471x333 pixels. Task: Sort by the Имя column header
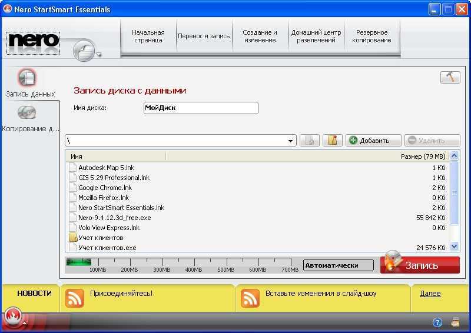(x=115, y=156)
